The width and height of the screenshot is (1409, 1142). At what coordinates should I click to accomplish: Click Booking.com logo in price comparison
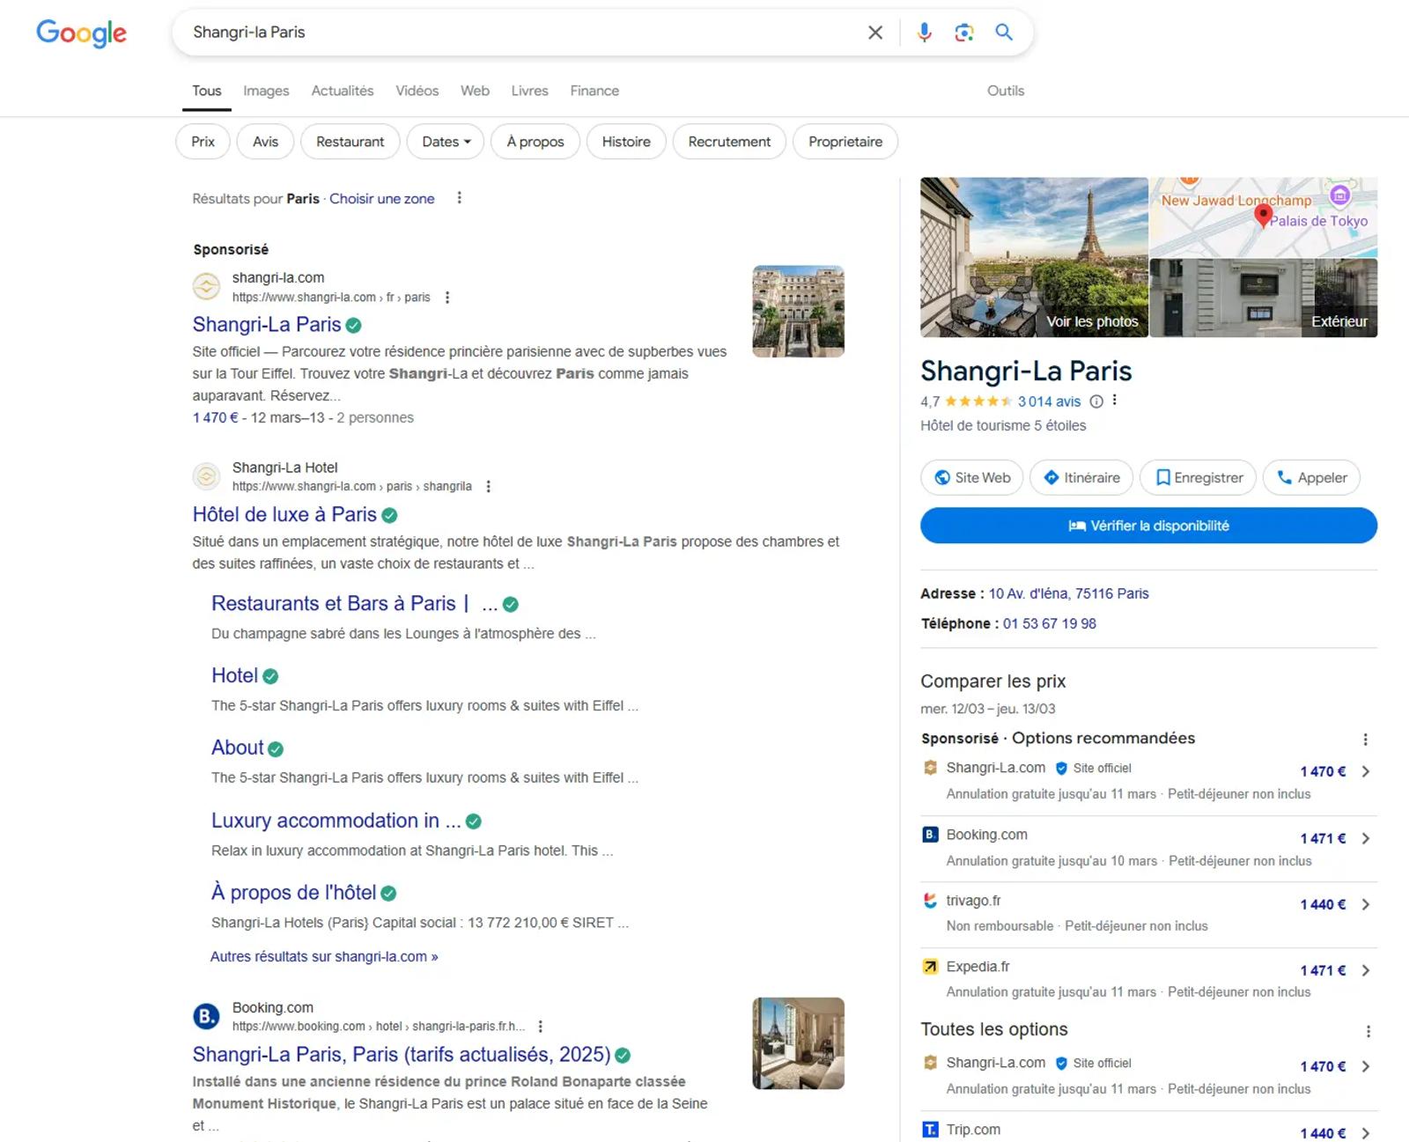pos(930,834)
